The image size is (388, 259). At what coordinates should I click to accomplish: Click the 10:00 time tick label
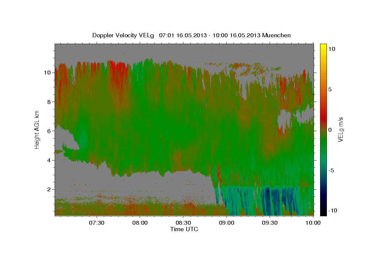coord(313,223)
